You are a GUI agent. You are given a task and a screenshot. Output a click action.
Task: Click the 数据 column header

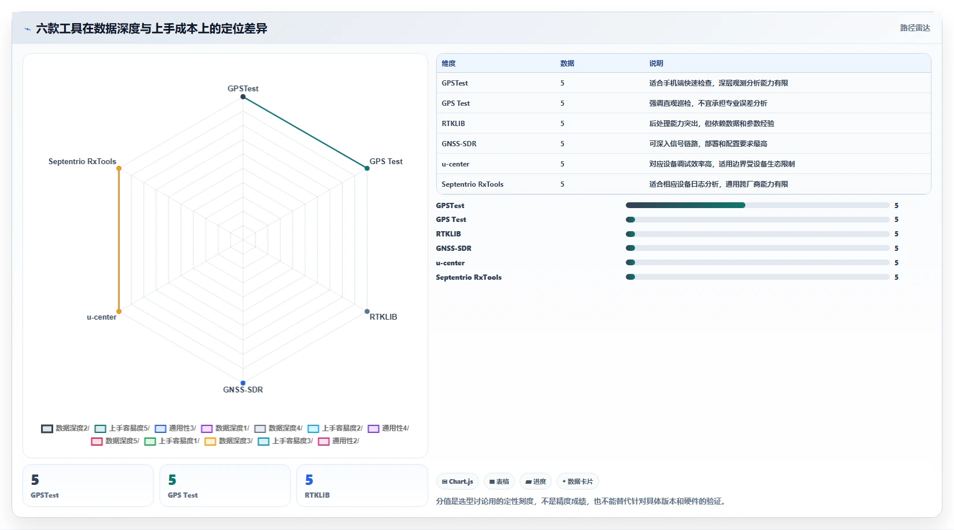[567, 64]
